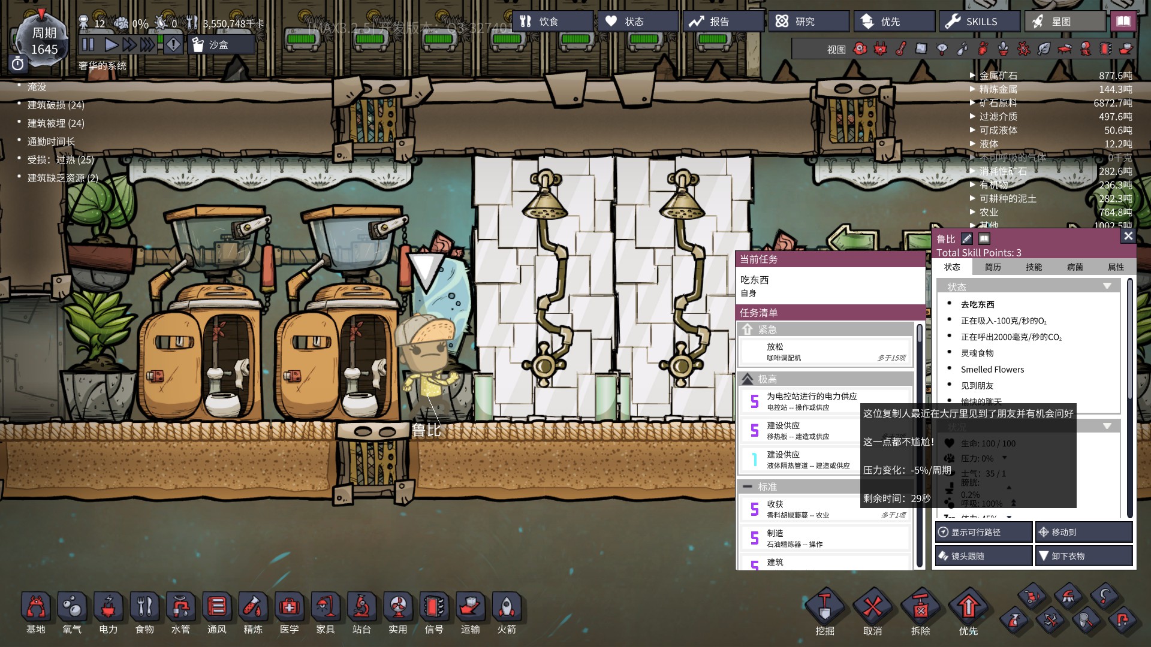The width and height of the screenshot is (1151, 647).
Task: Show the temperature overlay thermometer icon
Action: point(900,49)
